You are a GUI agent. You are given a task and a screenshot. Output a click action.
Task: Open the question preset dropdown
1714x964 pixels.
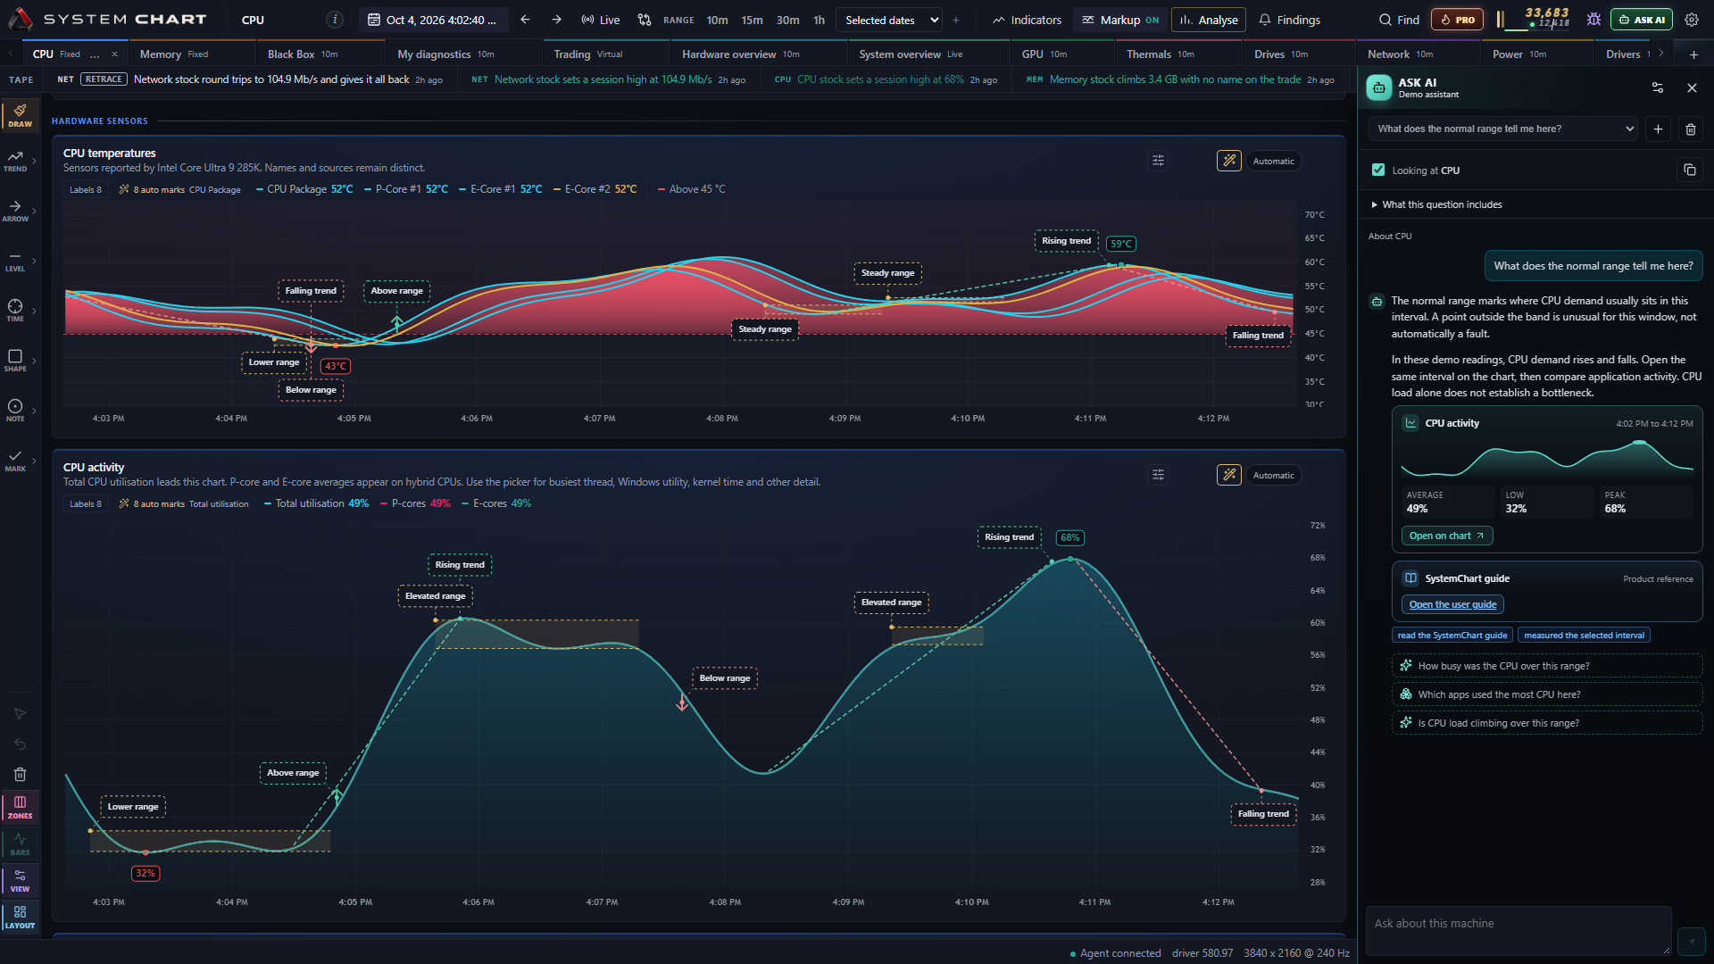(1504, 129)
